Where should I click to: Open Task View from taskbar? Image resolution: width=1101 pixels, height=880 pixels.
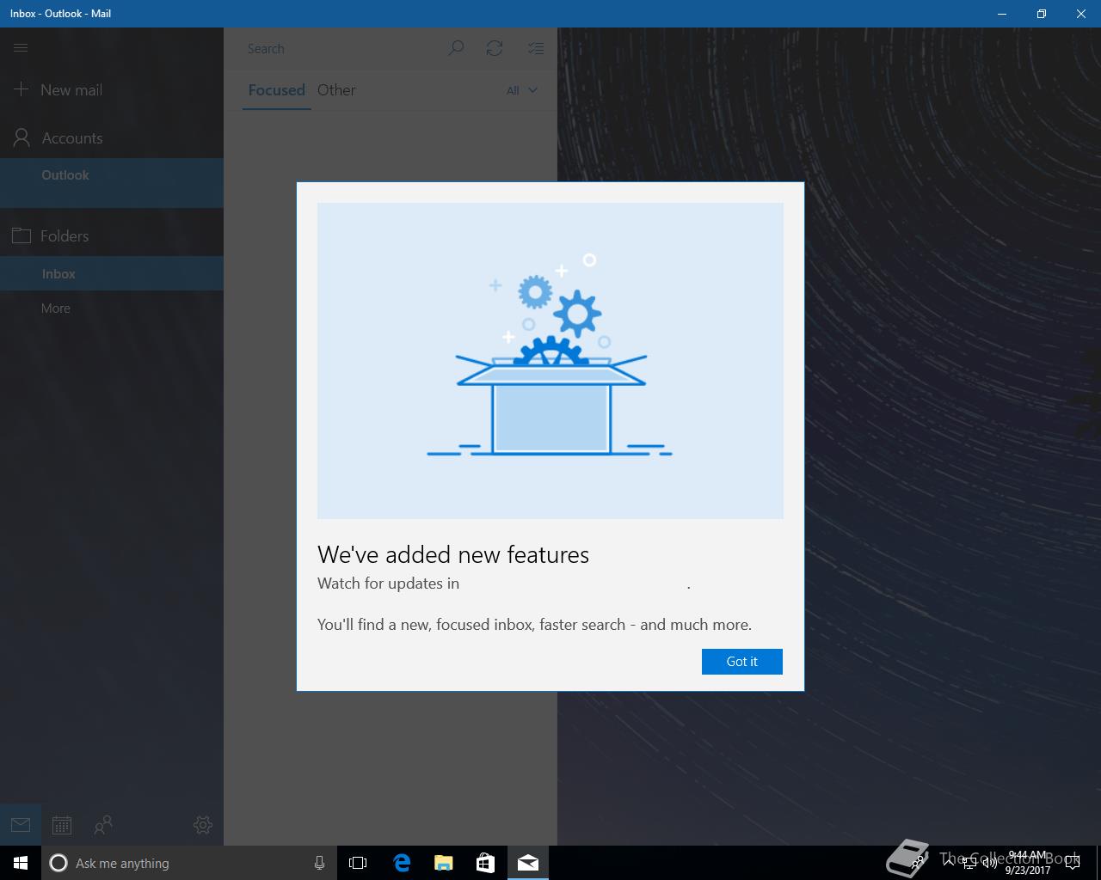point(358,863)
